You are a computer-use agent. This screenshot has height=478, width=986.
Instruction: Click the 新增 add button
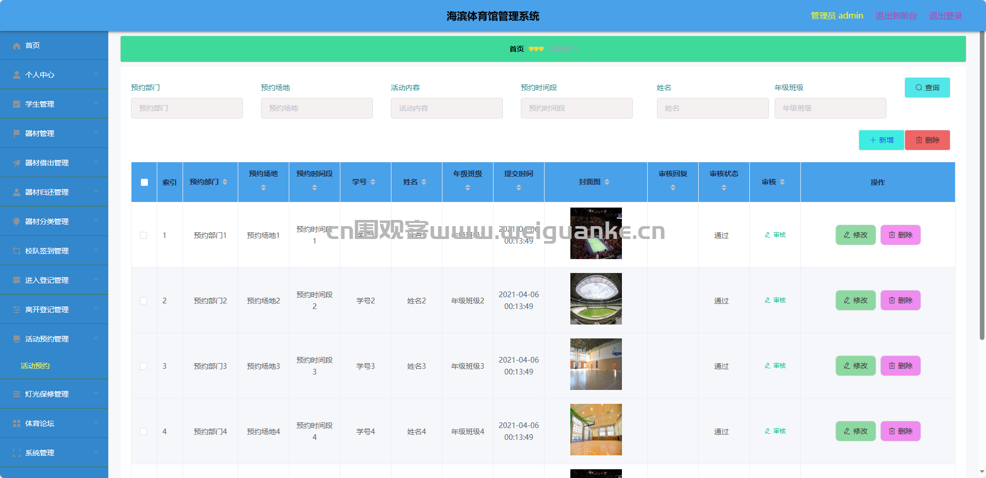881,140
